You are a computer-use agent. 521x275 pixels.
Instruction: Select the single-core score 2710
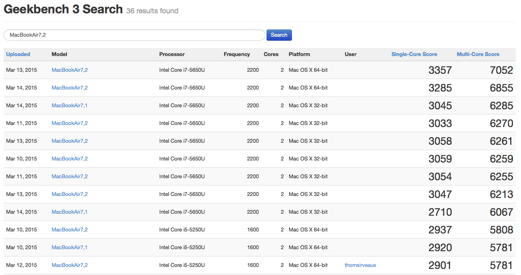[440, 212]
